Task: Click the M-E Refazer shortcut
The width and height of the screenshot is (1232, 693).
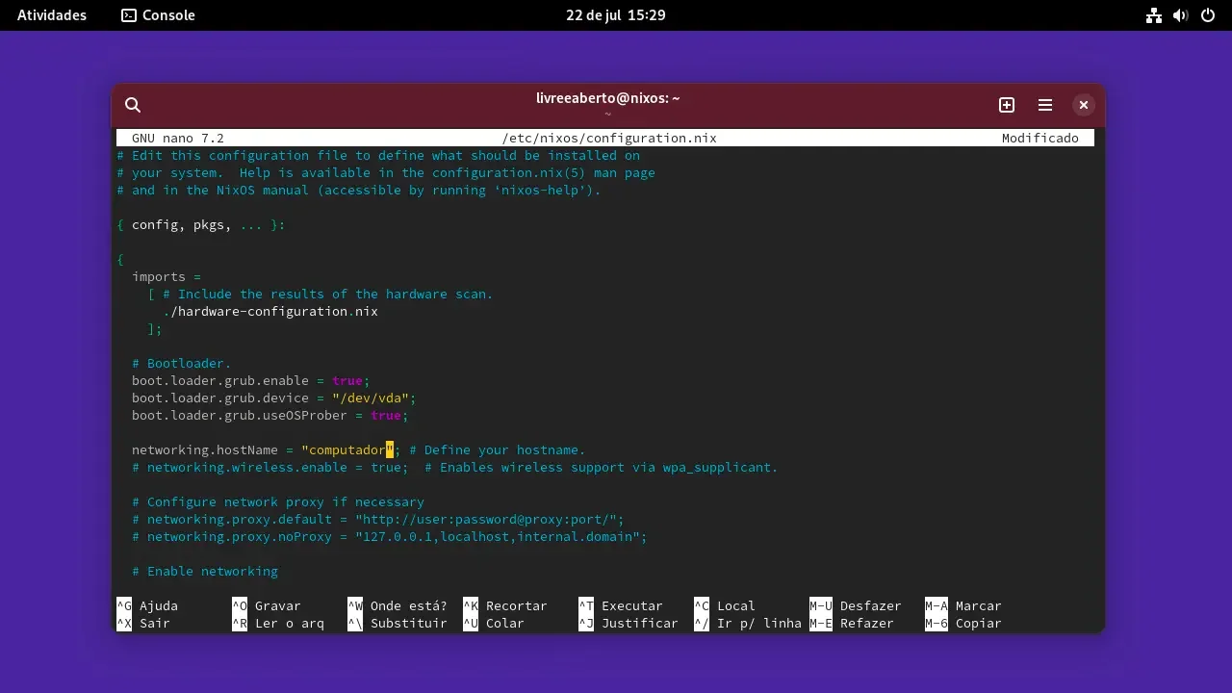Action: click(x=852, y=624)
